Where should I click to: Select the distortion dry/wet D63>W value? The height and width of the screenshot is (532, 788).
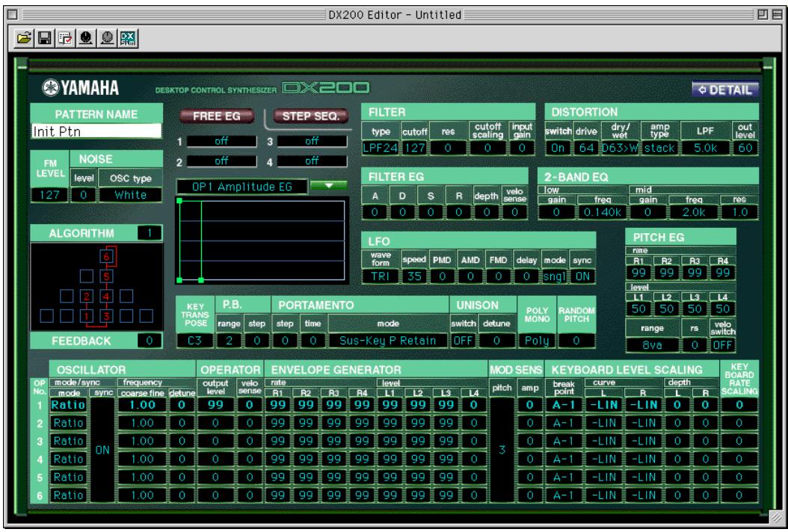620,148
